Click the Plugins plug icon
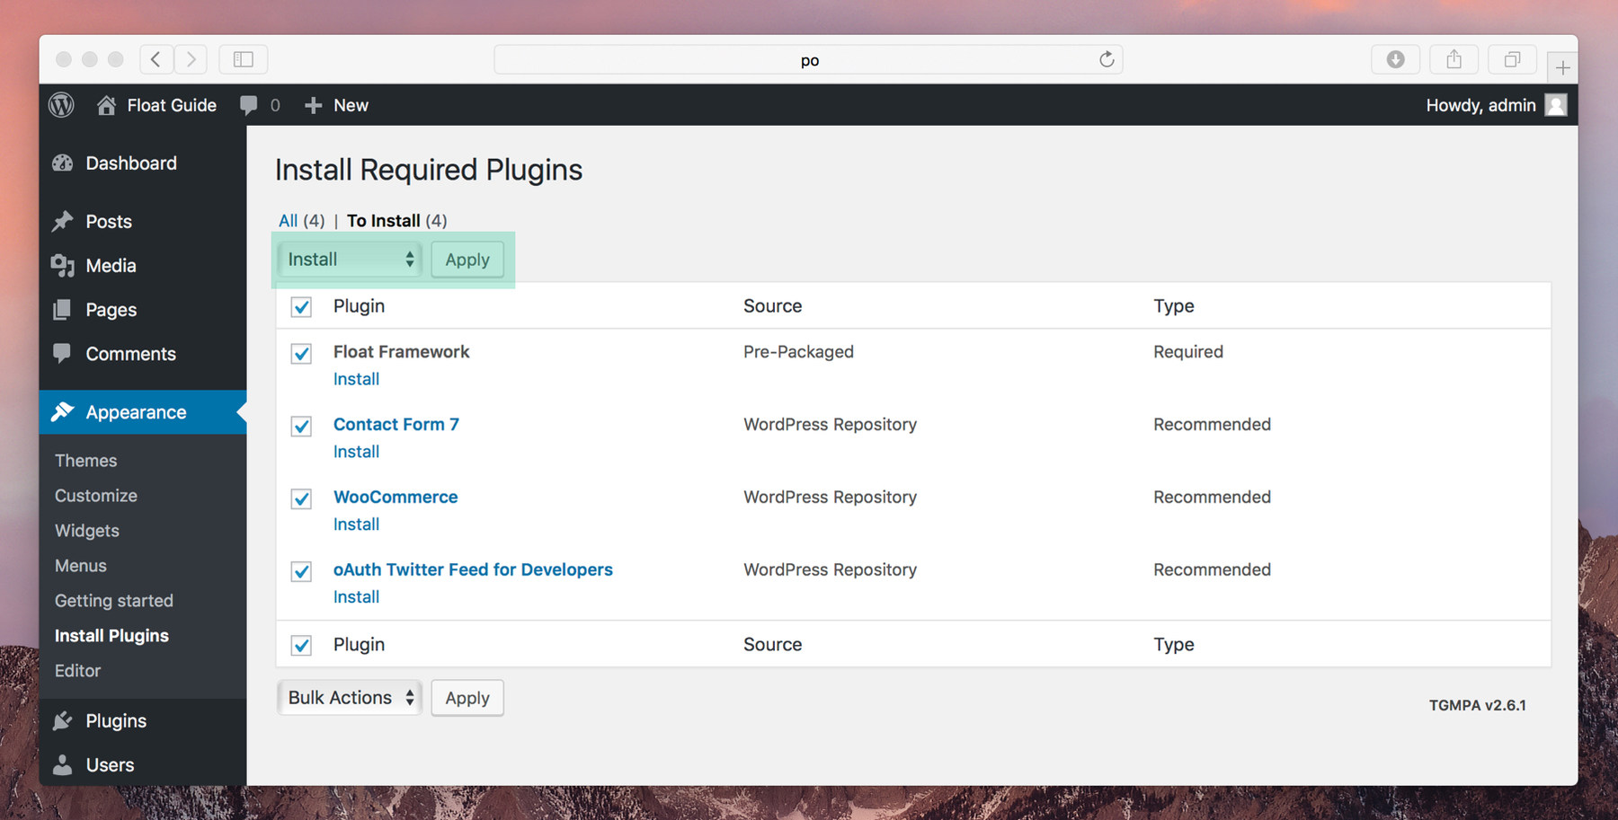Screen dimensions: 1618x820 pos(62,721)
